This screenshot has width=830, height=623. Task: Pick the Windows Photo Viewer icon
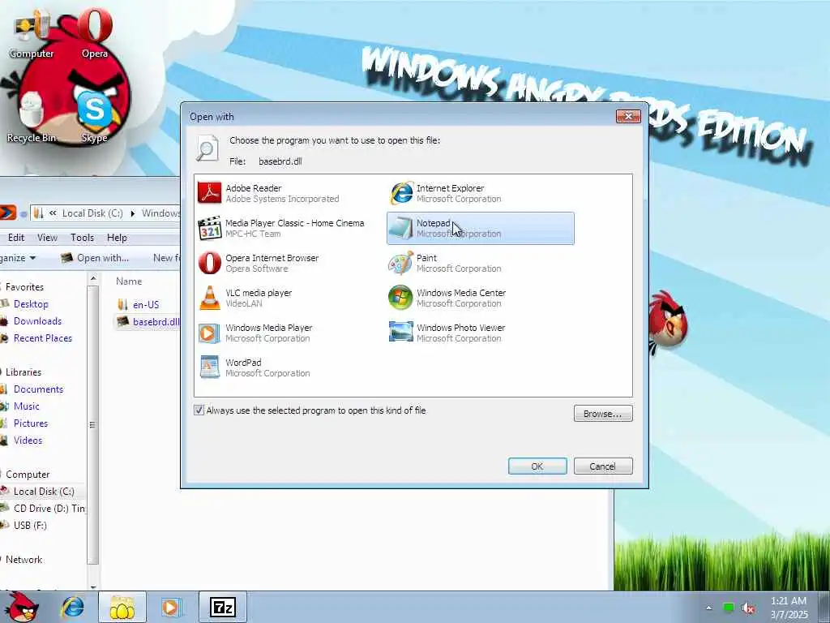(400, 332)
